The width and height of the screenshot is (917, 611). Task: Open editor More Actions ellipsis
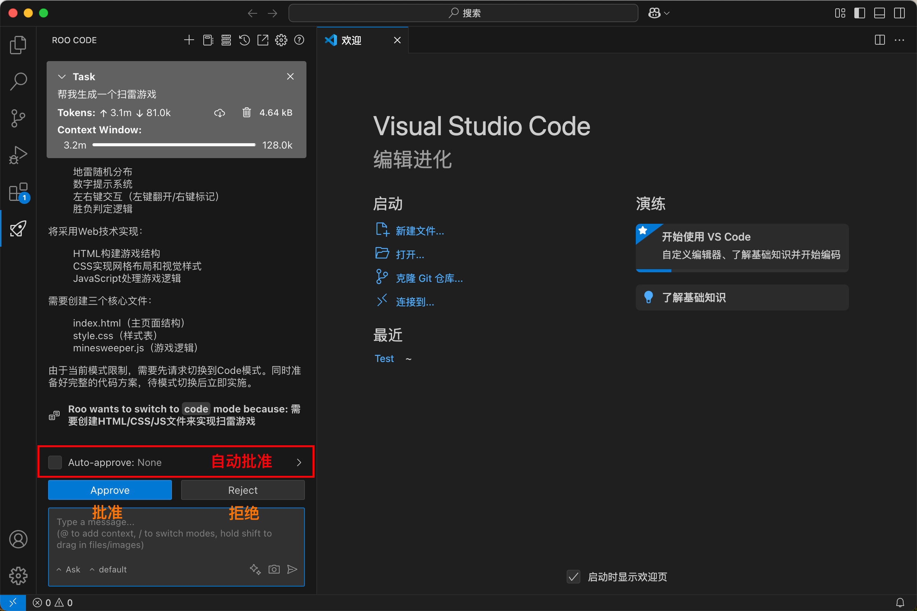pos(899,40)
